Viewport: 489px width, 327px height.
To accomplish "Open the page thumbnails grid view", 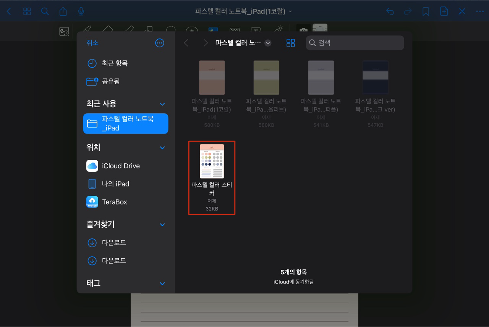I will point(27,11).
